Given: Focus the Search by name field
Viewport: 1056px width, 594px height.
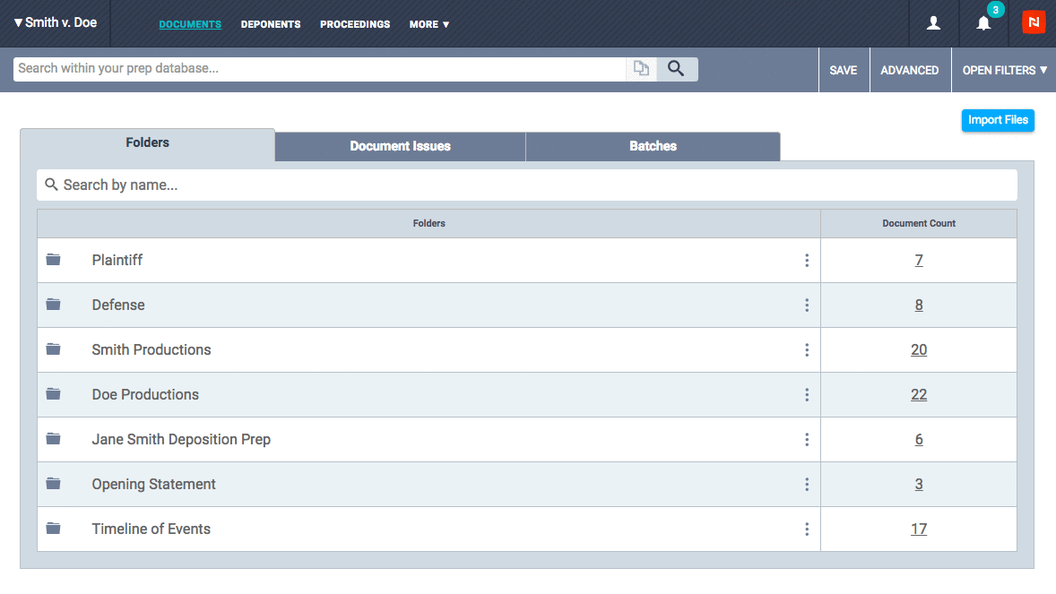Looking at the screenshot, I should click(526, 185).
